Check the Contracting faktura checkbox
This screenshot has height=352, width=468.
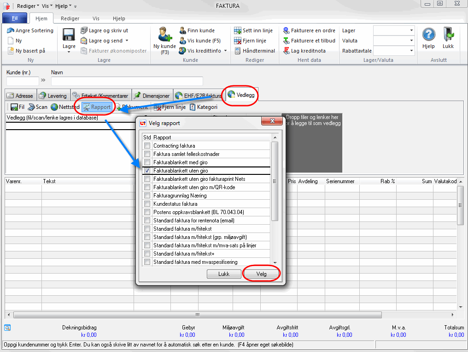[x=147, y=146]
